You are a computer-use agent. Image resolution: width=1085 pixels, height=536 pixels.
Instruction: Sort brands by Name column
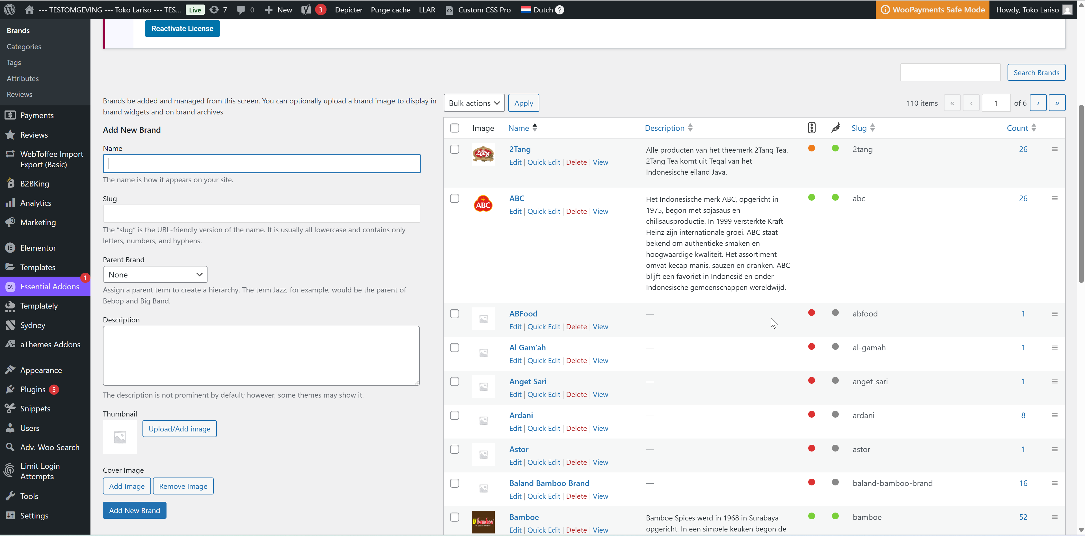point(522,128)
